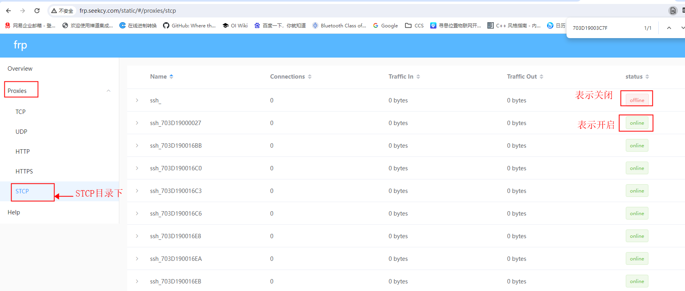Click online status tag for ssh_703D190016BB
Image resolution: width=685 pixels, height=291 pixels.
pos(637,145)
